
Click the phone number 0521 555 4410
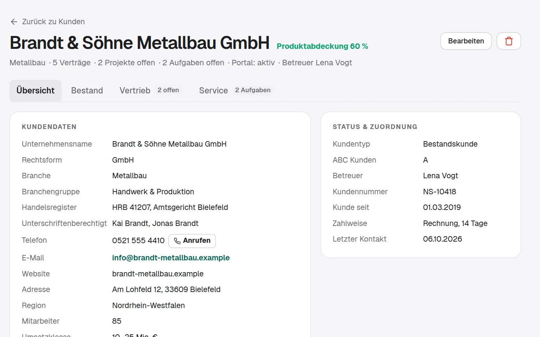139,241
